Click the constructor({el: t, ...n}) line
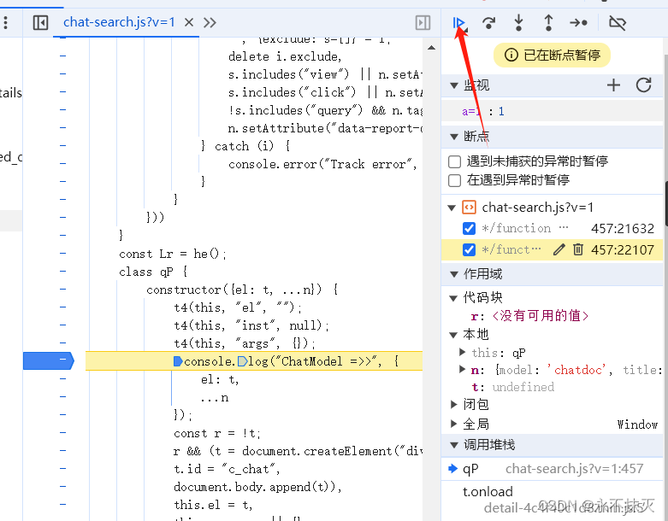 [x=242, y=290]
